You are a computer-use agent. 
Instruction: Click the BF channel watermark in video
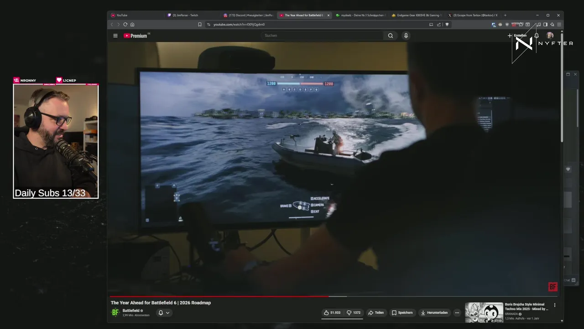pos(553,287)
